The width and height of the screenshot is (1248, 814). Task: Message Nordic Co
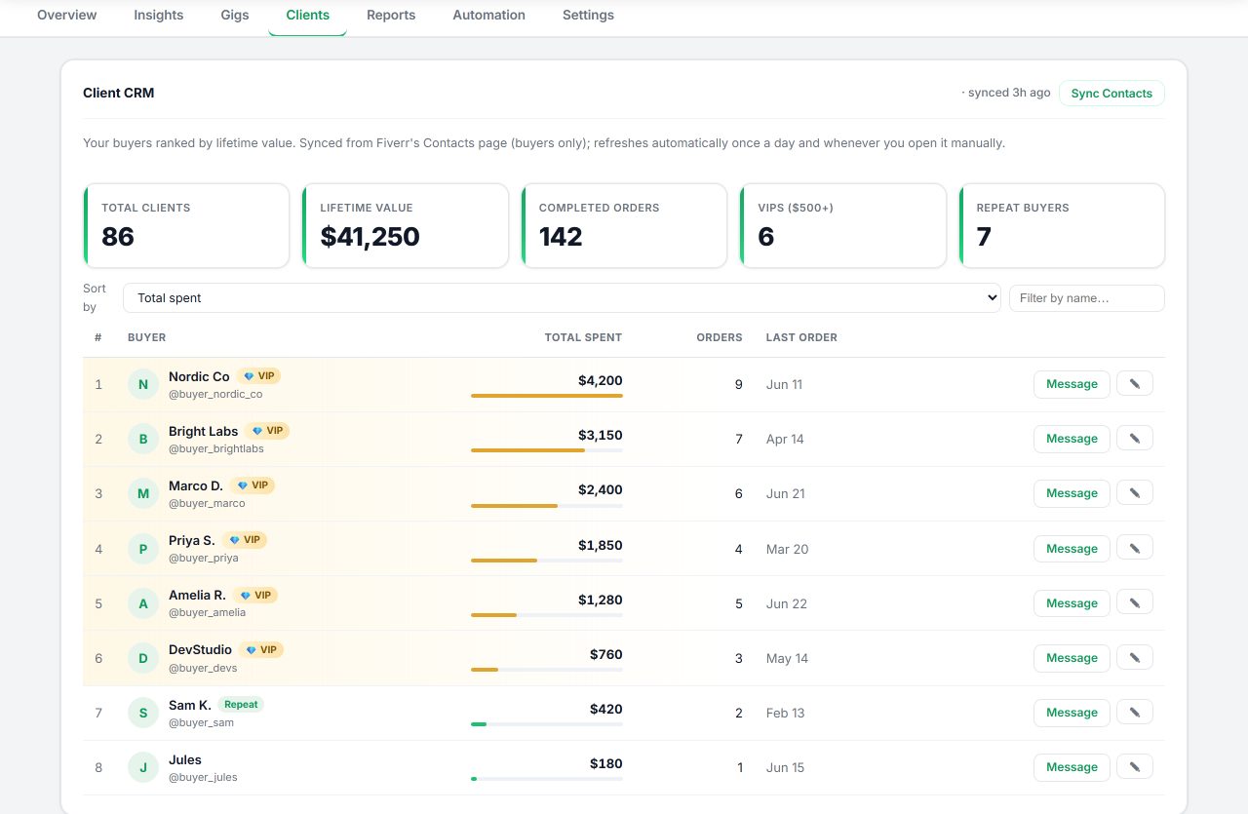coord(1072,384)
